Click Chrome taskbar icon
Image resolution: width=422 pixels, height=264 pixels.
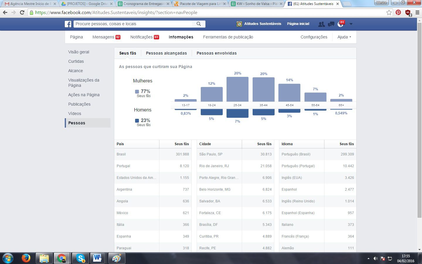pyautogui.click(x=62, y=258)
